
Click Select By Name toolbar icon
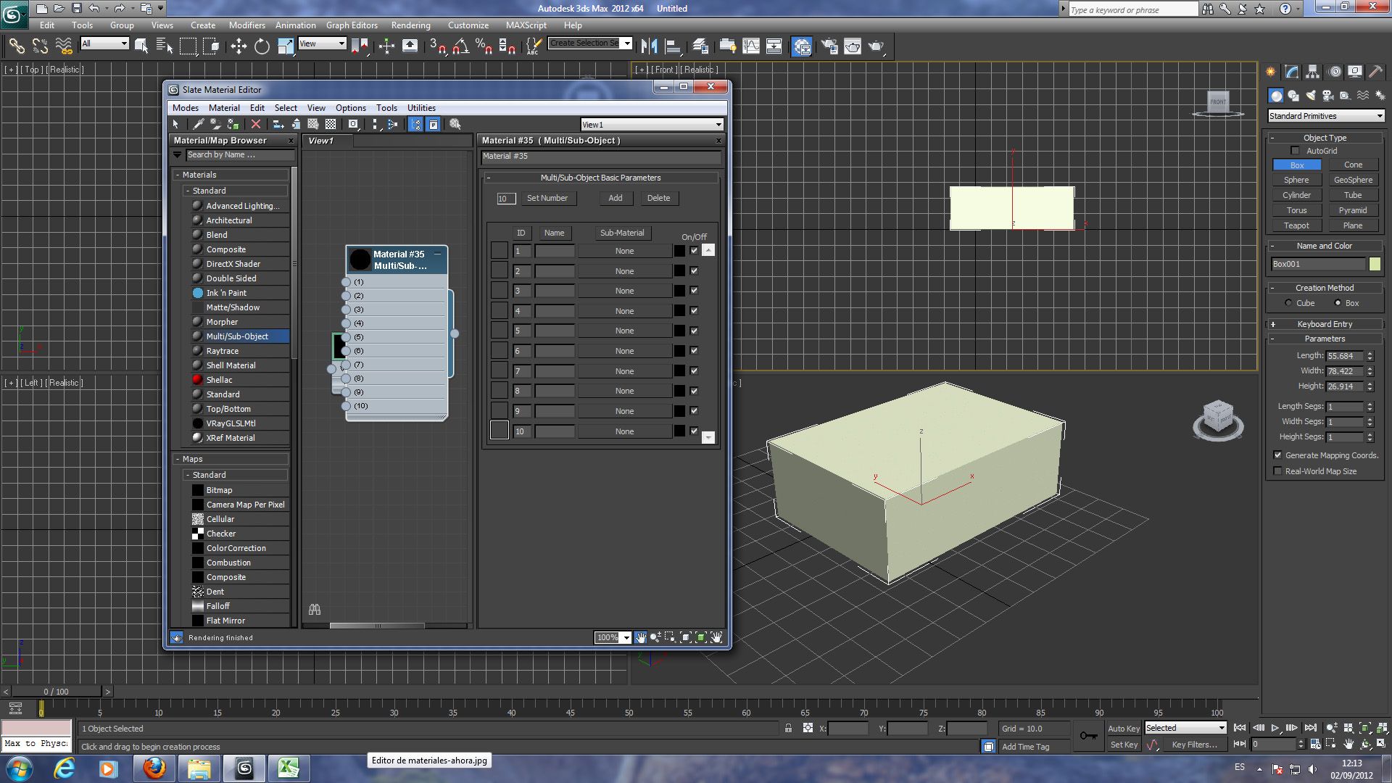tap(164, 46)
